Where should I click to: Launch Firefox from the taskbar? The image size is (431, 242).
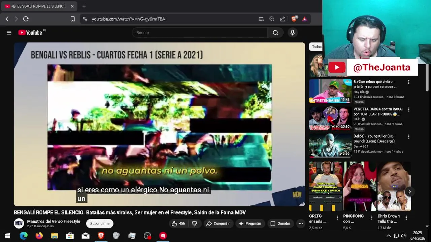point(39,236)
